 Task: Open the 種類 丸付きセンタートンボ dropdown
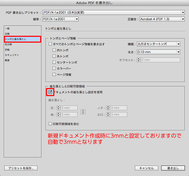(x=158, y=44)
